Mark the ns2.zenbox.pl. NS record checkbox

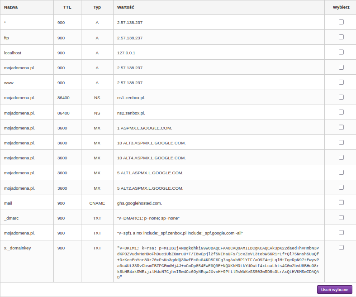[341, 112]
